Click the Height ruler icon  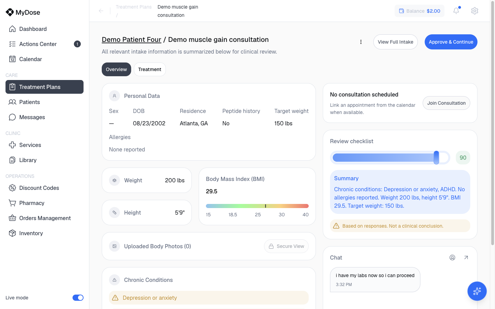tap(114, 213)
